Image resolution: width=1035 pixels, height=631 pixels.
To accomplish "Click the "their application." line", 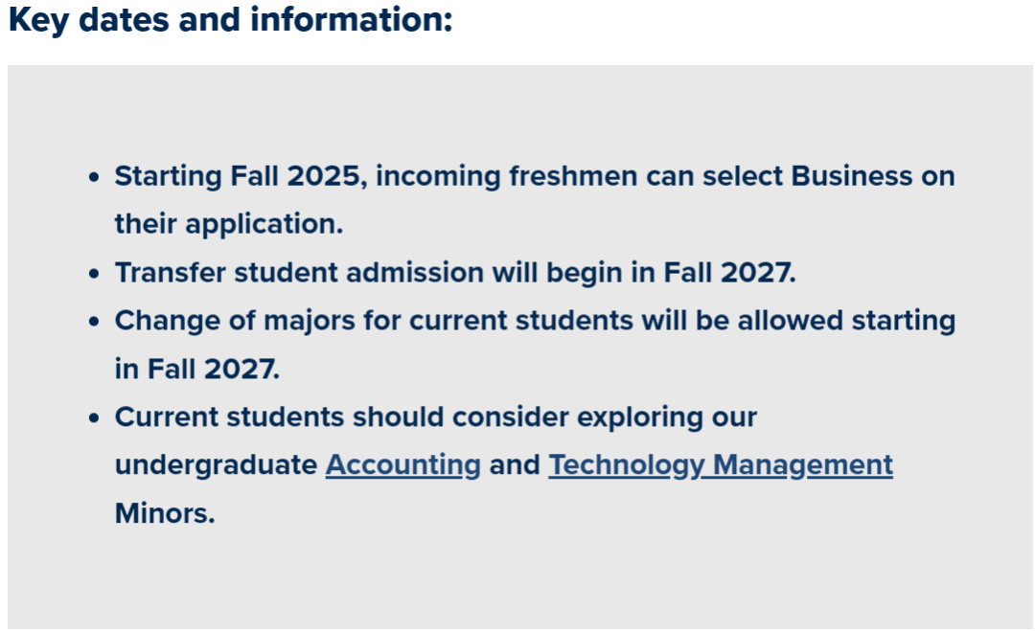I will 228,225.
